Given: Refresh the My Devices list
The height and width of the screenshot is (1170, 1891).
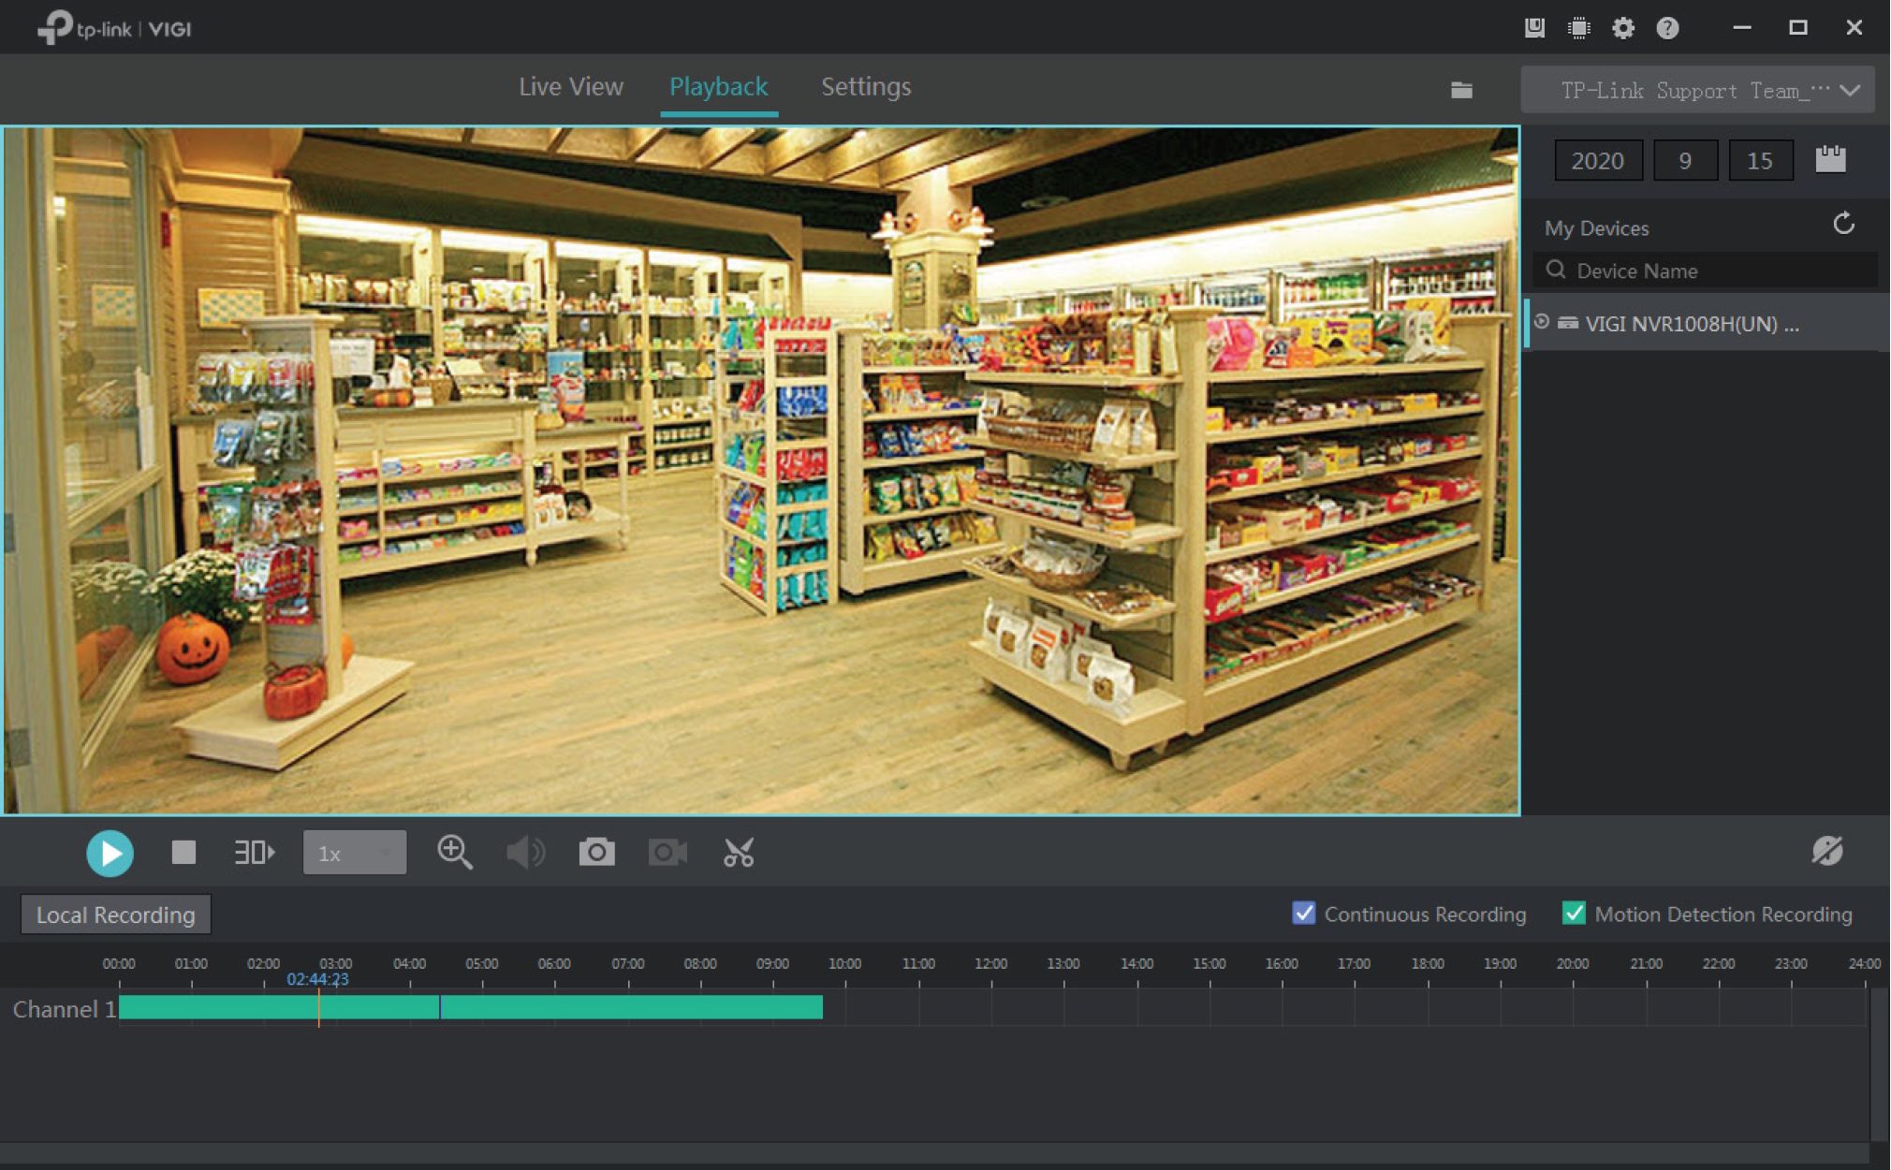Looking at the screenshot, I should tap(1843, 225).
